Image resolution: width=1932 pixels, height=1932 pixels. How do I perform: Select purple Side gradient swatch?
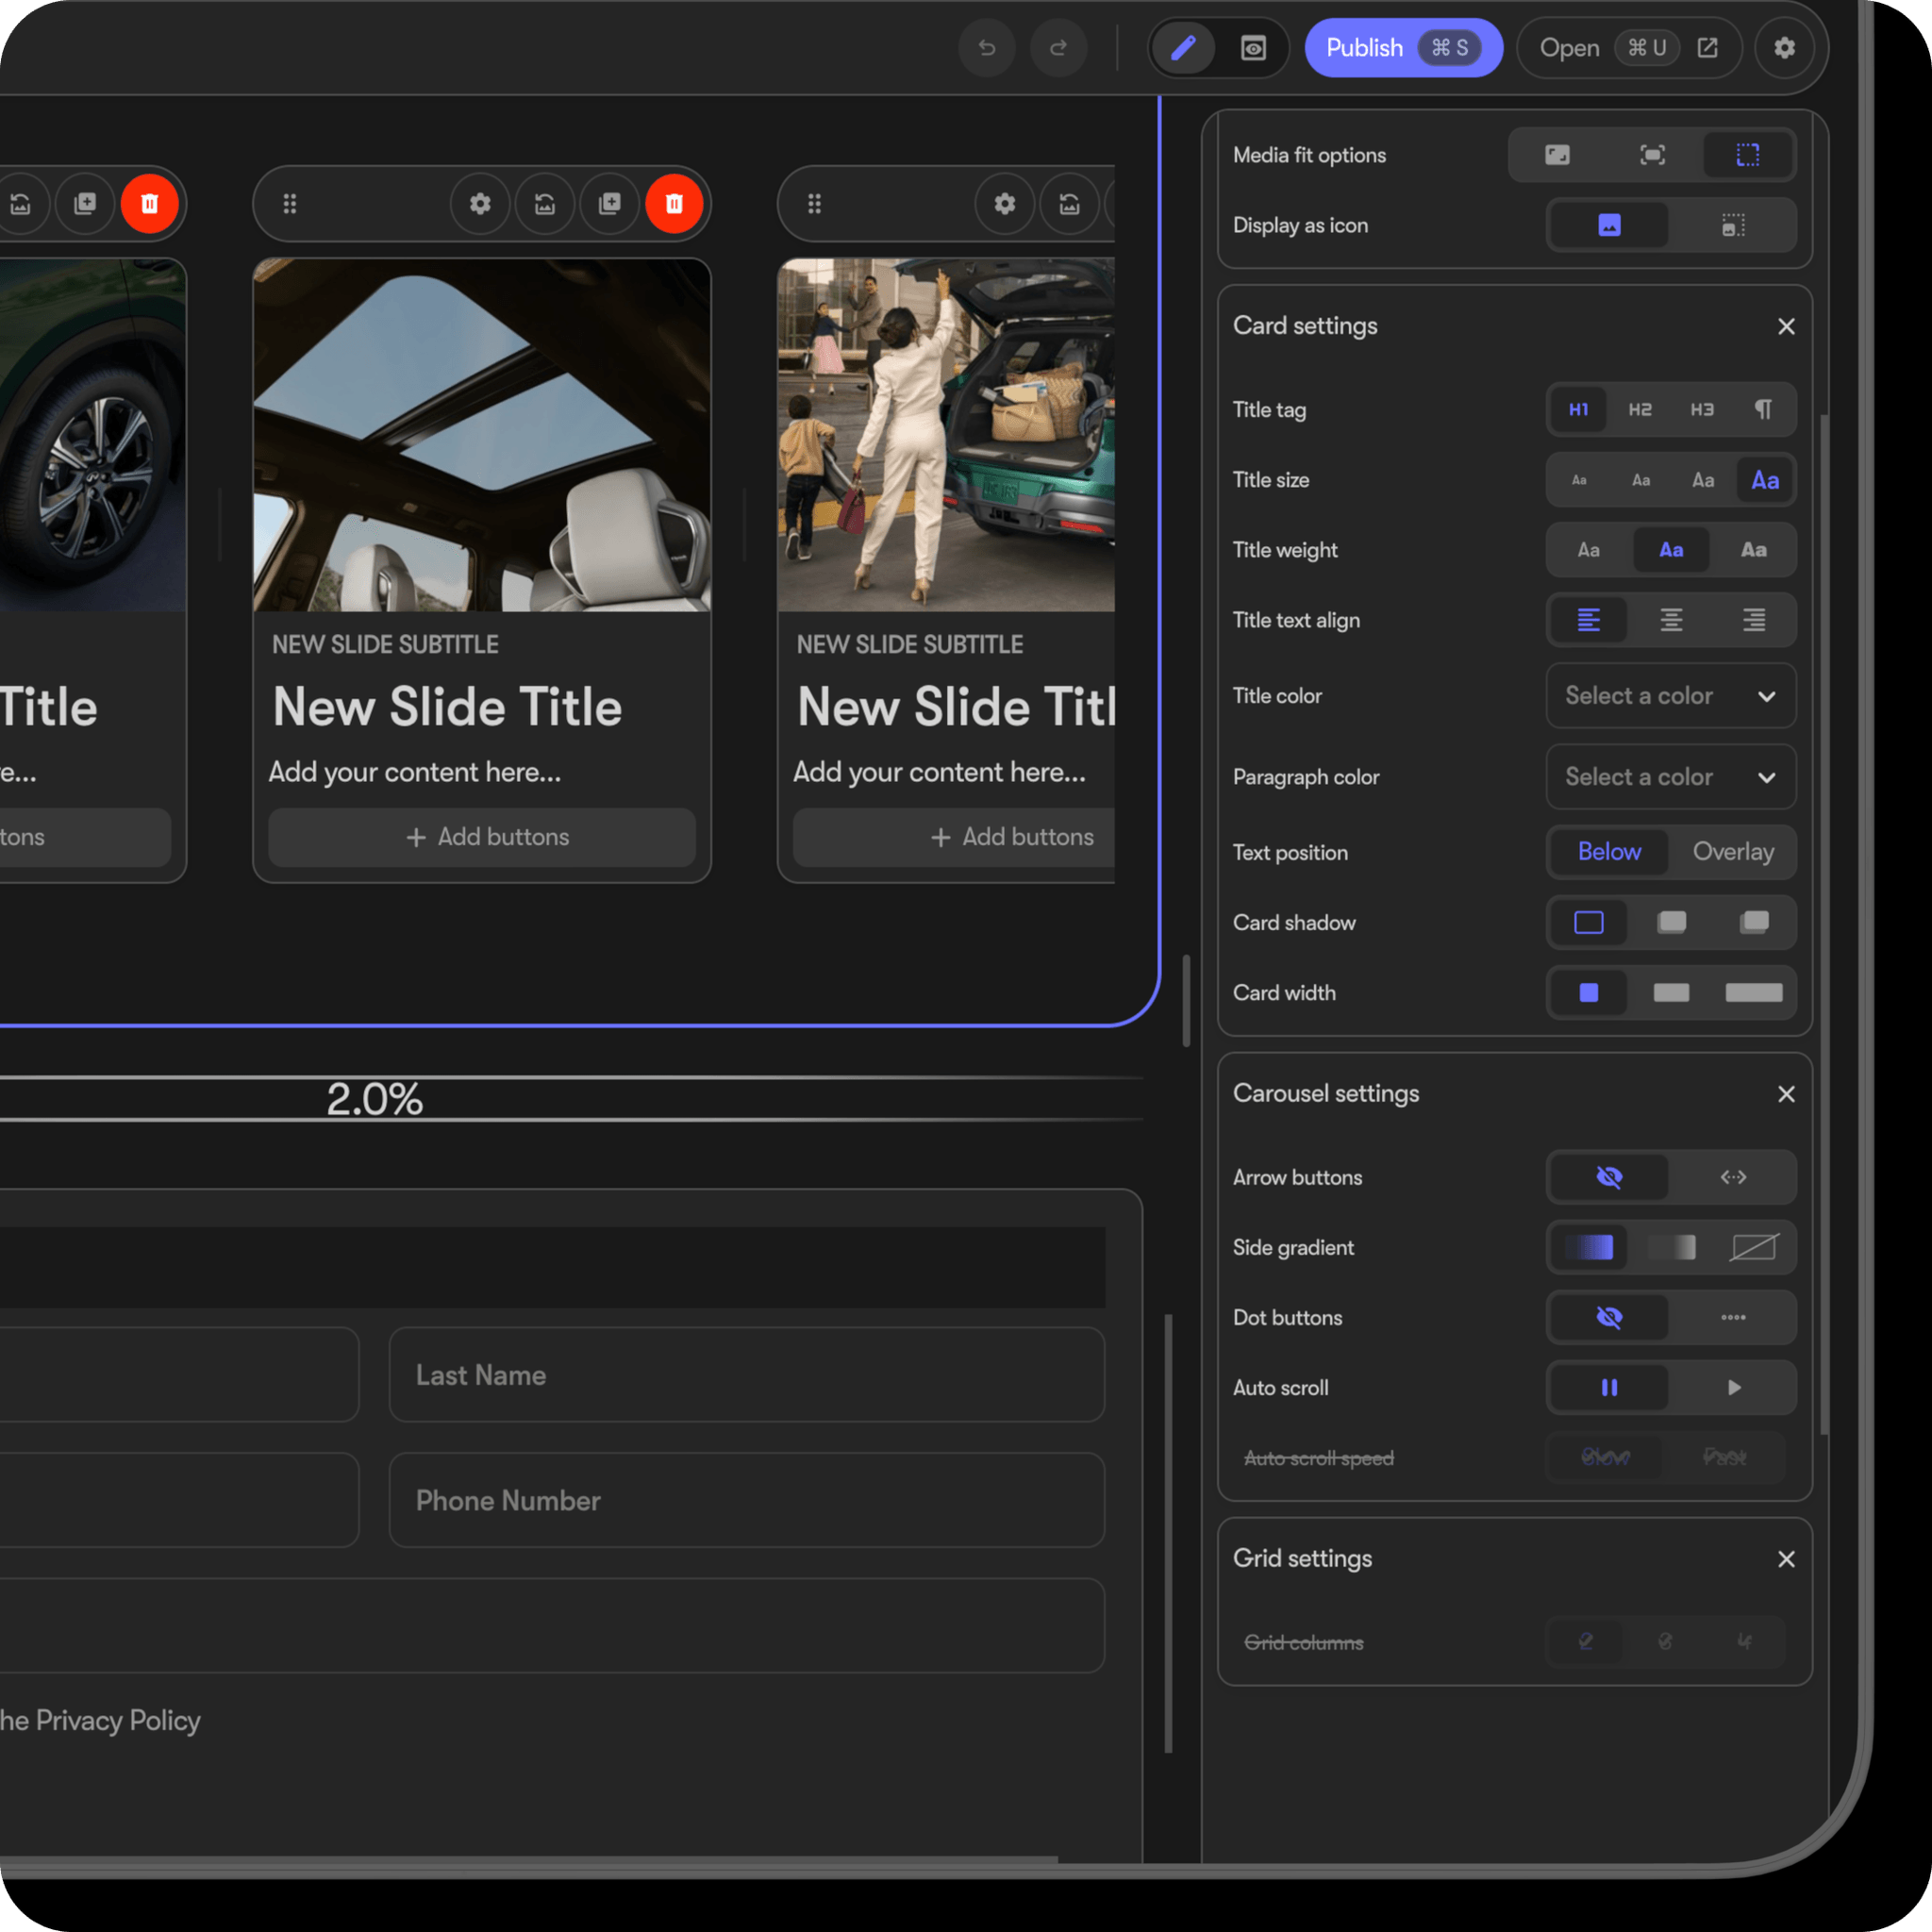point(1588,1247)
